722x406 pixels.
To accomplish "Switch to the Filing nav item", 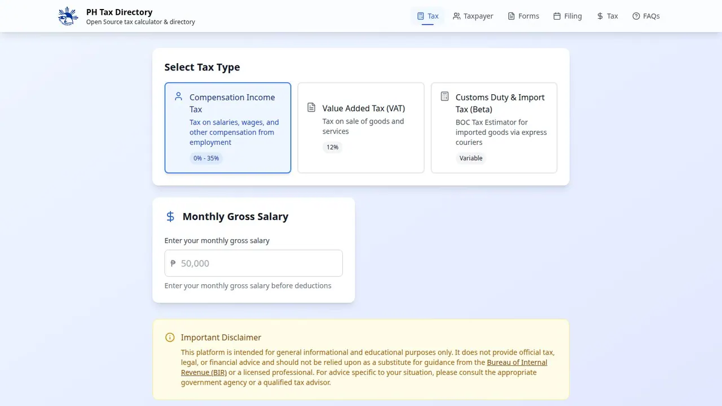I will coord(567,16).
